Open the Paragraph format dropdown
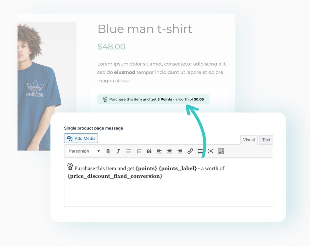310x246 pixels. coord(84,151)
